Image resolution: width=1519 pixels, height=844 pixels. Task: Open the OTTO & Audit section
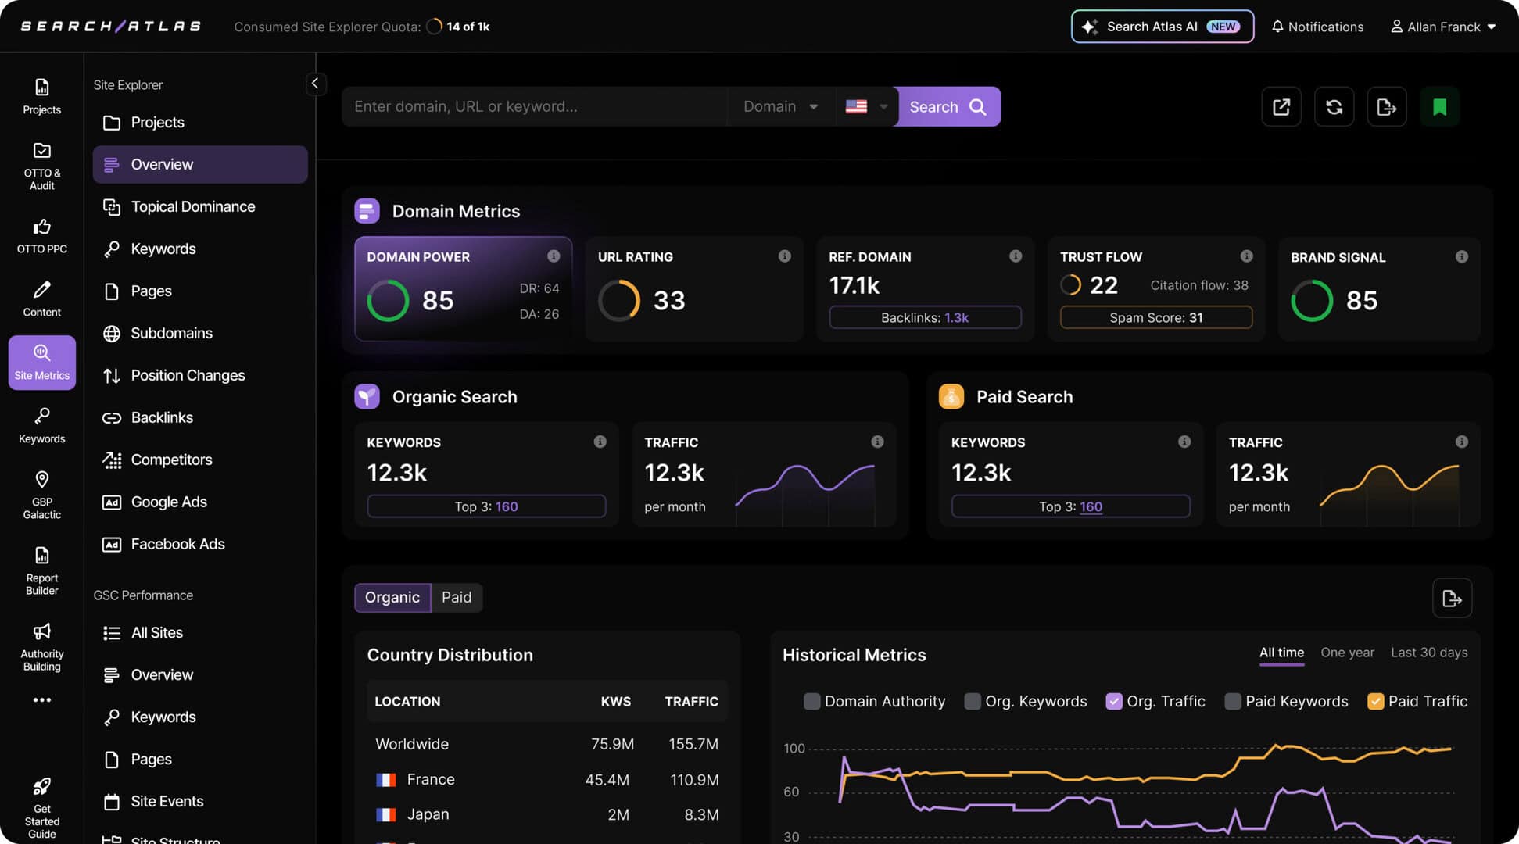pyautogui.click(x=41, y=164)
